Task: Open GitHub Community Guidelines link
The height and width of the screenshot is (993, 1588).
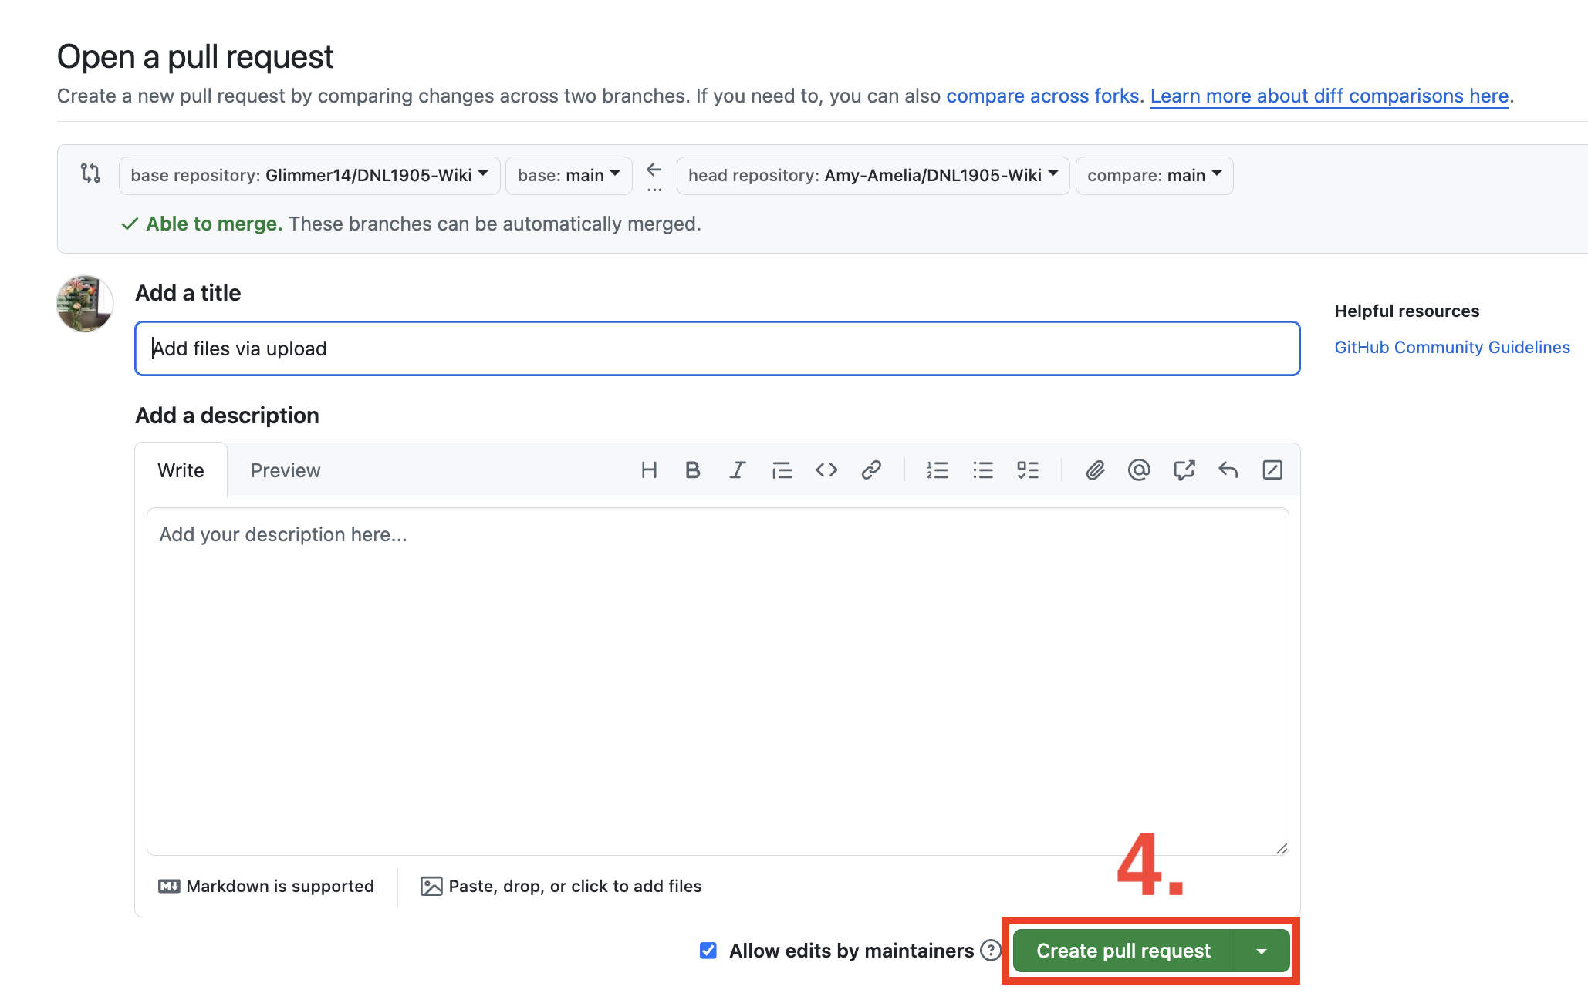Action: pos(1451,348)
